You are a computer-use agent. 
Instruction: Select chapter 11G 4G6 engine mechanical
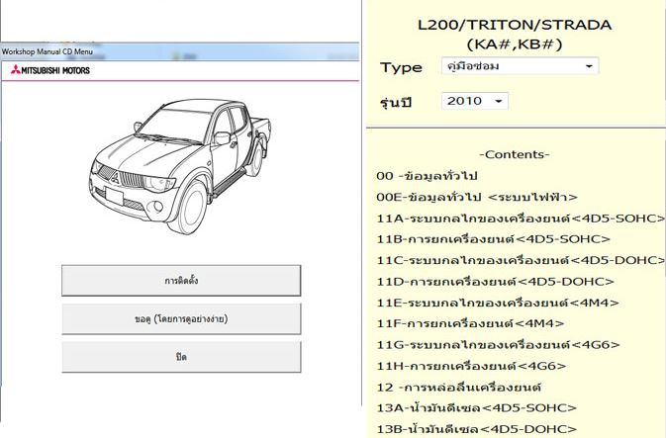click(x=498, y=345)
